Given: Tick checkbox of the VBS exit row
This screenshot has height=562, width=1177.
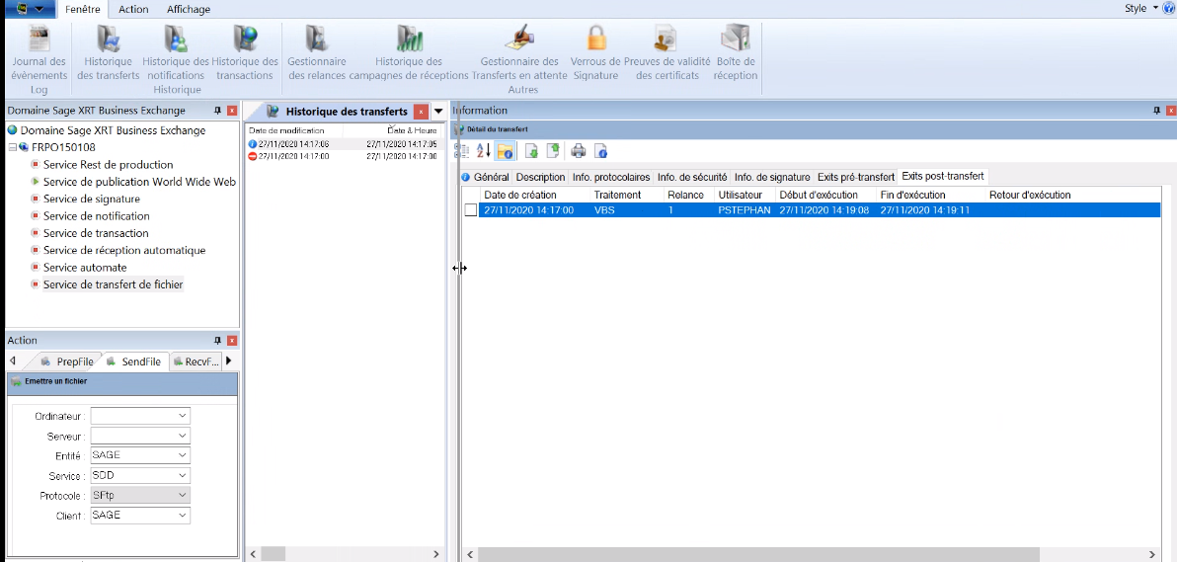Looking at the screenshot, I should click(x=471, y=210).
